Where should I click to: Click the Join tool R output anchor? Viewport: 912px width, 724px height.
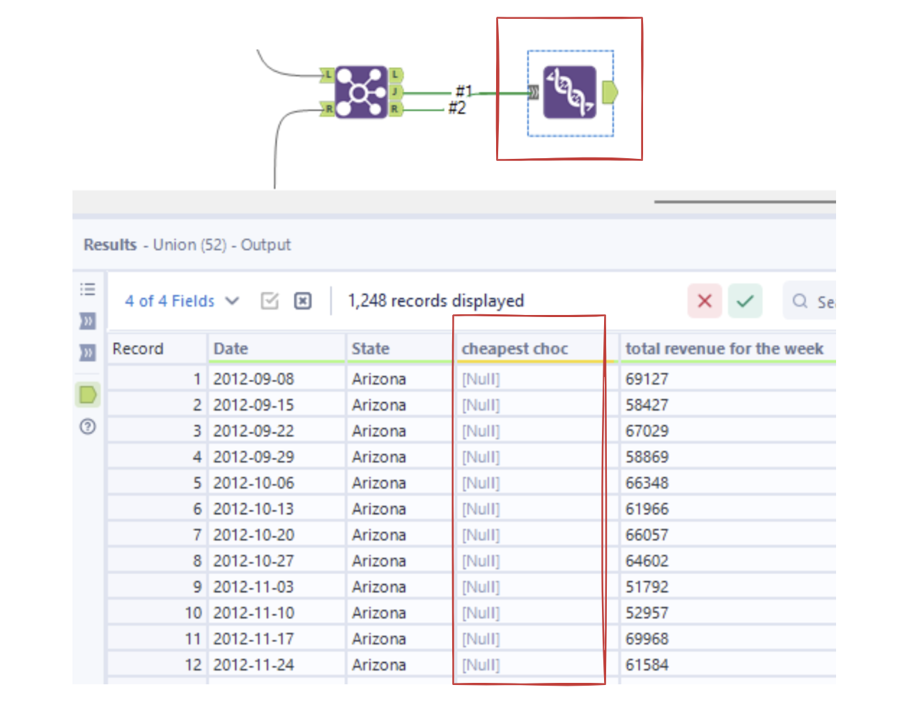coord(395,109)
